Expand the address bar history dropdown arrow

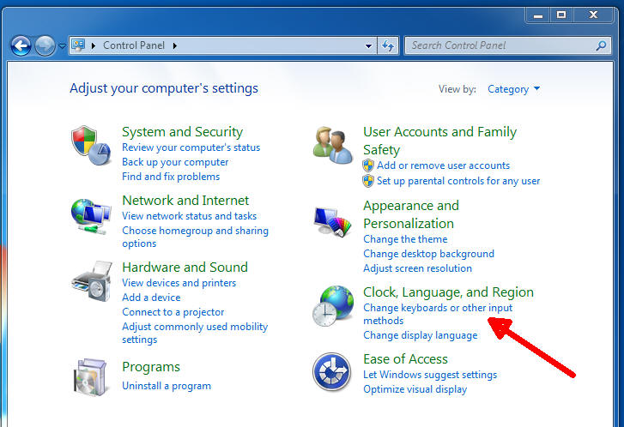click(x=369, y=45)
